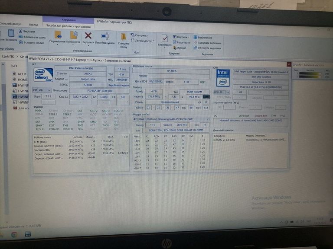Click Chrome icon in the taskbar
333x249 pixels.
(x=14, y=235)
